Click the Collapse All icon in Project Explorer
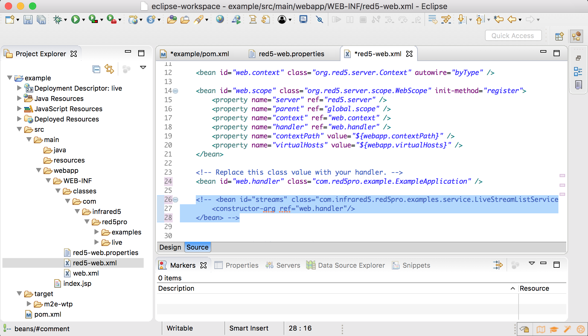Image resolution: width=588 pixels, height=336 pixels. (x=96, y=69)
